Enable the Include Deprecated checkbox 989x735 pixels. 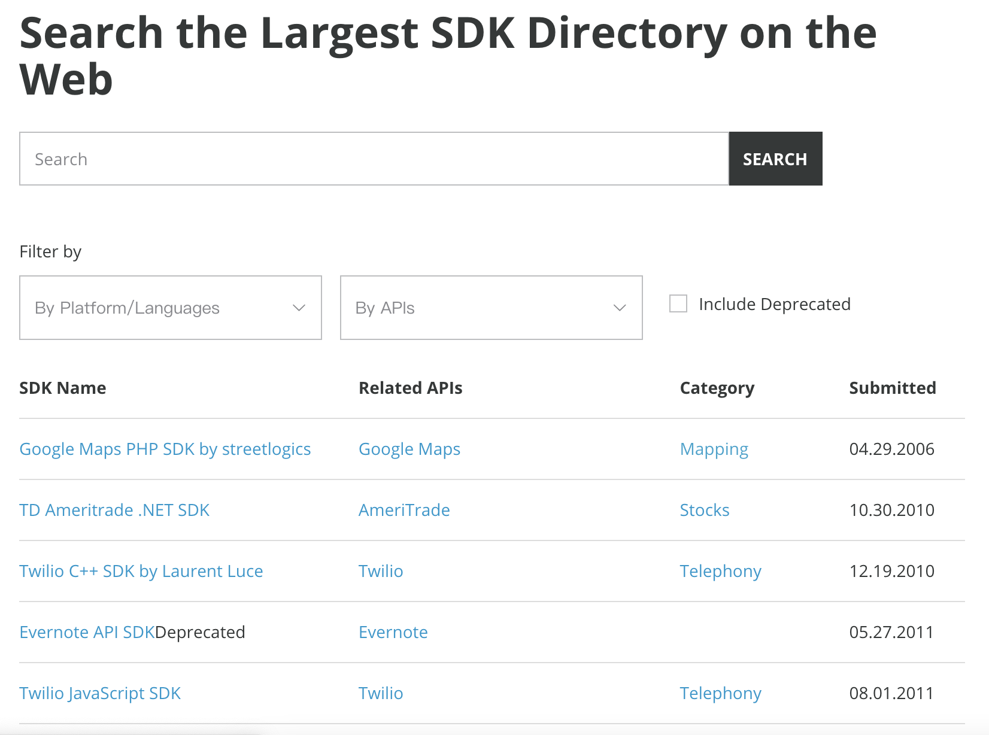click(678, 303)
